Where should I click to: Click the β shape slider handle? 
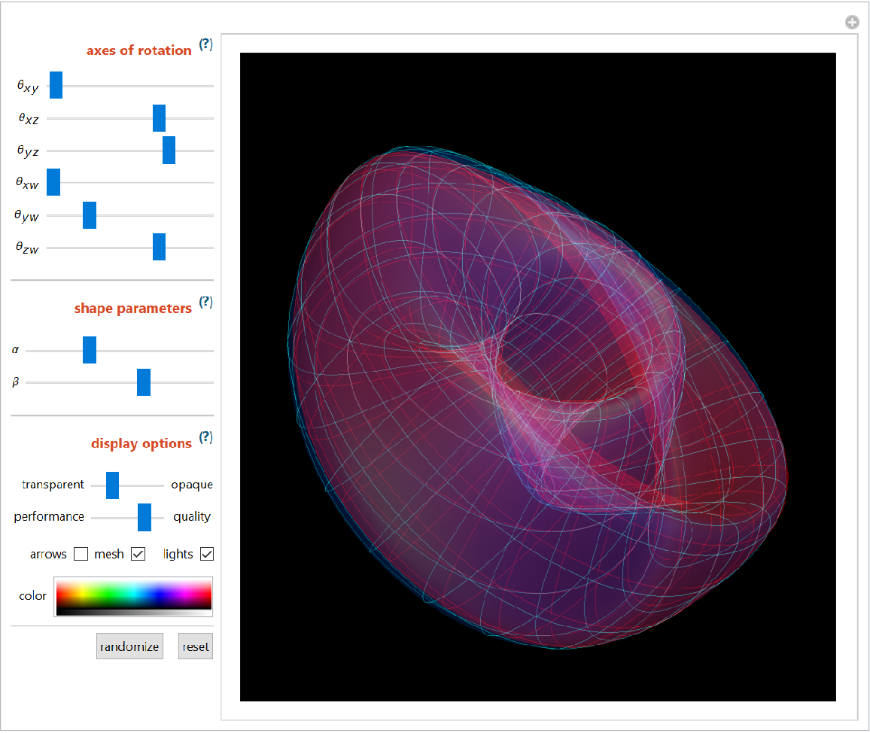(x=144, y=382)
